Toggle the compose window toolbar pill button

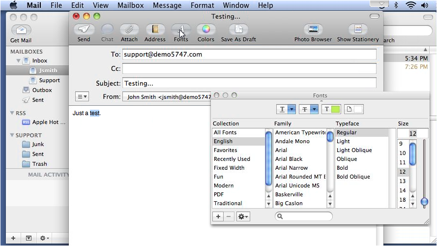tap(374, 16)
